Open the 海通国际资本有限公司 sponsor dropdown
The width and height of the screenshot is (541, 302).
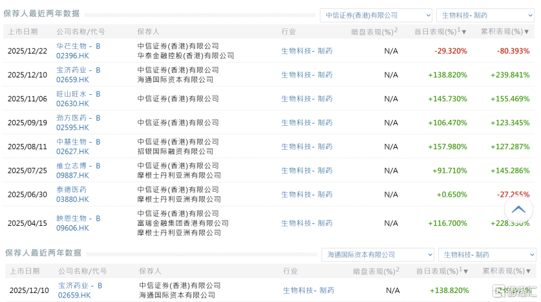pyautogui.click(x=377, y=254)
